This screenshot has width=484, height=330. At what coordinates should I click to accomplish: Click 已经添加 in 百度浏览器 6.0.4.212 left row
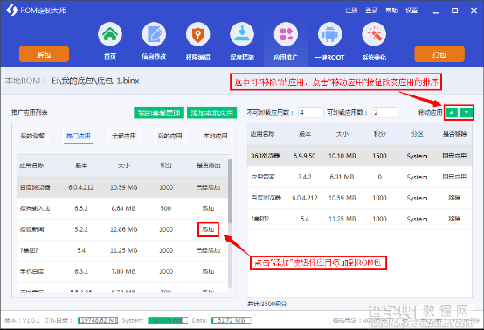coord(208,187)
